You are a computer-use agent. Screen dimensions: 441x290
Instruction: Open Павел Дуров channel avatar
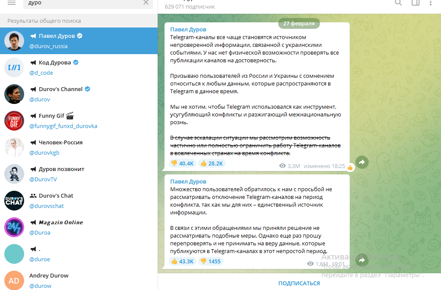[14, 41]
